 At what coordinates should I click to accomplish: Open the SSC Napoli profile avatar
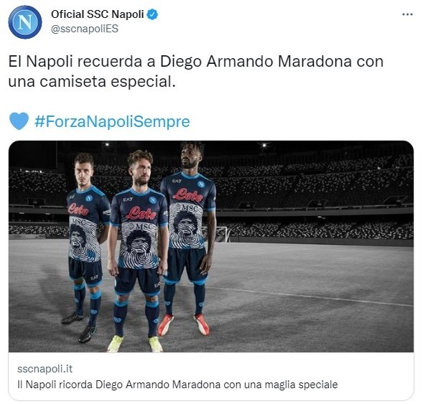click(x=25, y=22)
